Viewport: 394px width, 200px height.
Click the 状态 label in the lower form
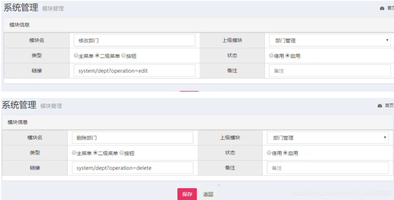pos(230,153)
